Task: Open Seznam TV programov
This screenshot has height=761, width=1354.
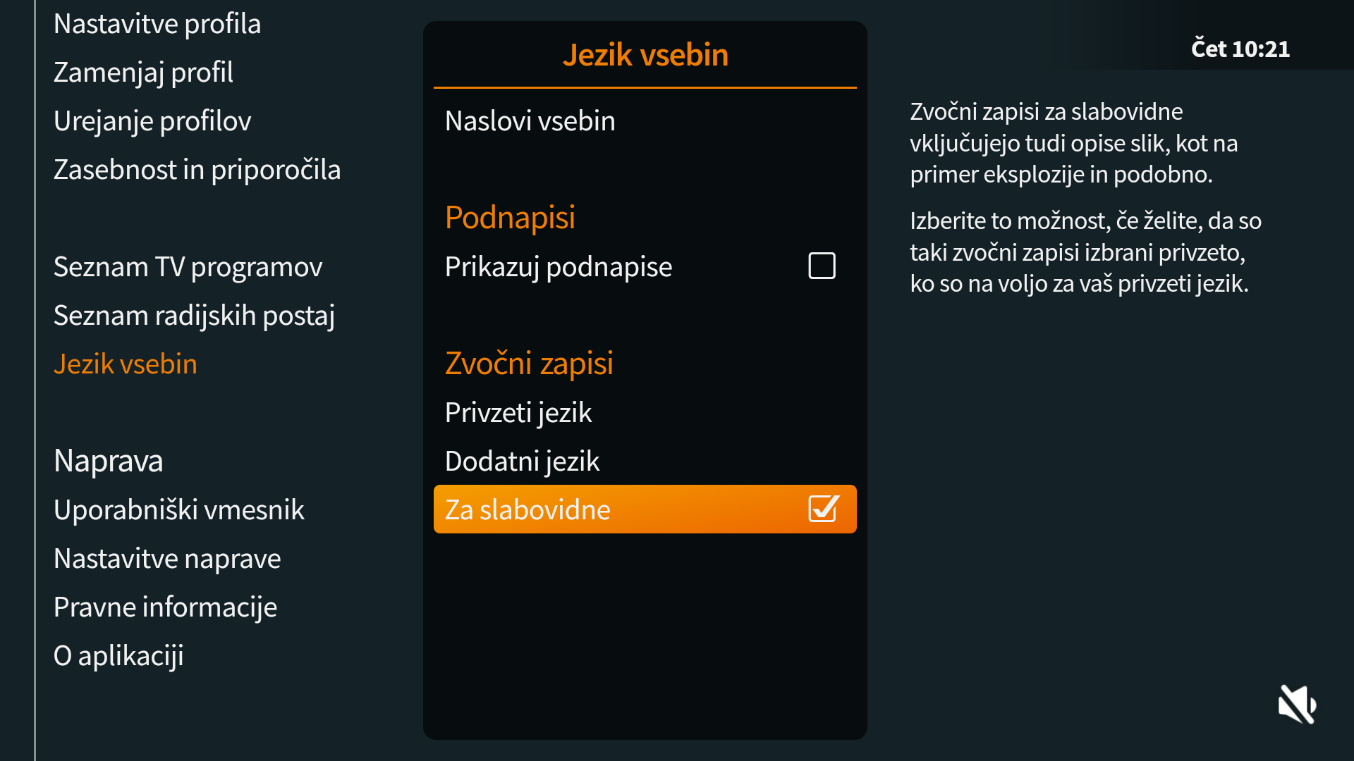Action: tap(188, 267)
